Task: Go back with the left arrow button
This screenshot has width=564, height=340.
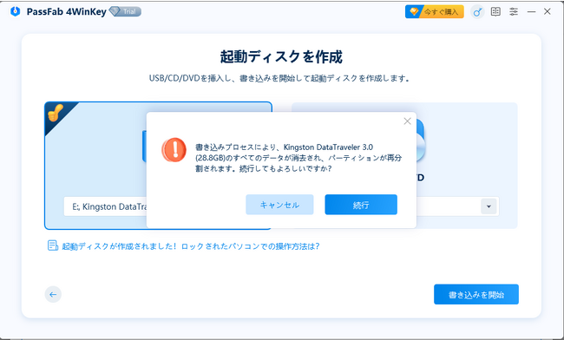Action: tap(53, 295)
